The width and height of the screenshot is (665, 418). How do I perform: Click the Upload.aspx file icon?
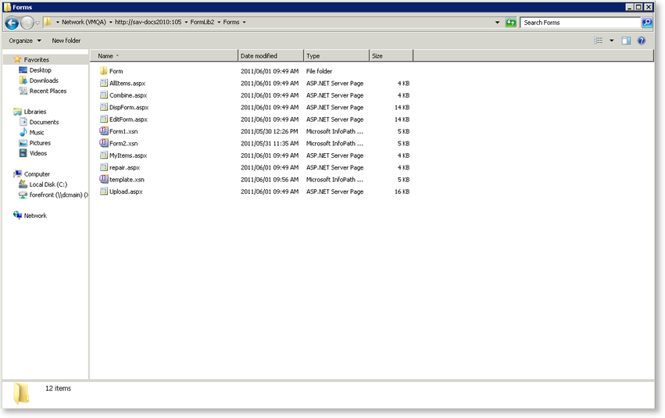pos(103,191)
